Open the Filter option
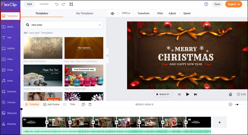Image resolution: width=248 pixels, height=135 pixels. tap(160, 13)
